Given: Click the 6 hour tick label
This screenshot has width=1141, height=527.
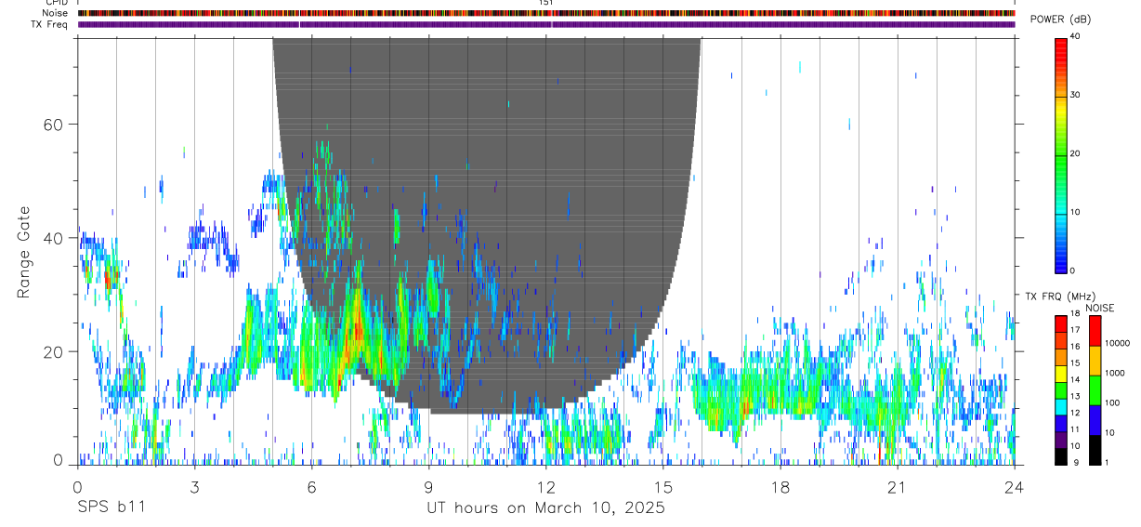Looking at the screenshot, I should tap(311, 487).
